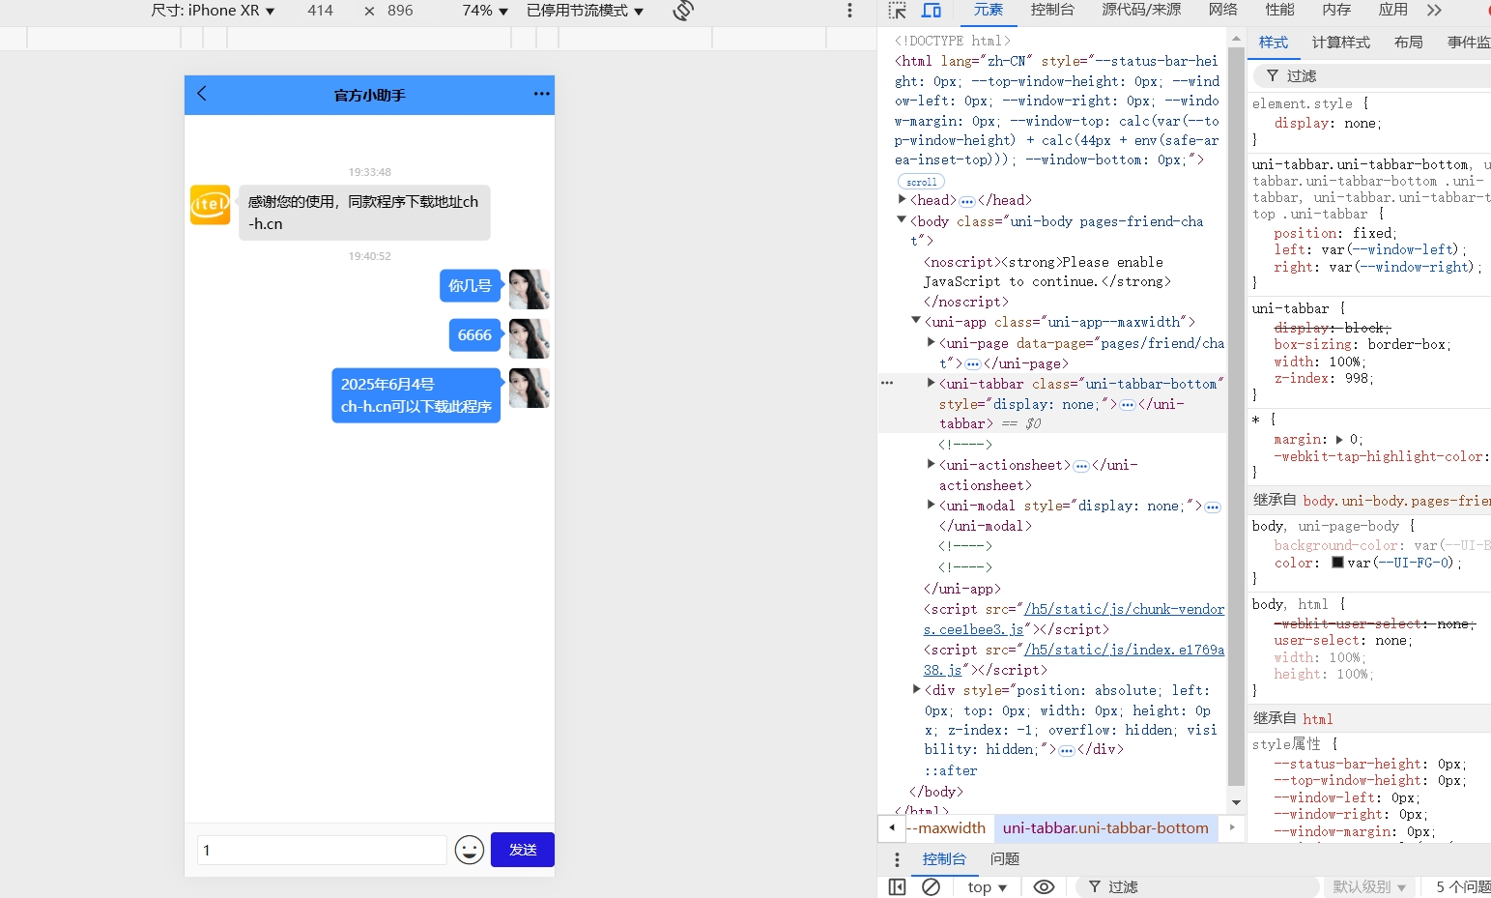Open the emoji picker smiley icon
This screenshot has width=1491, height=898.
click(x=470, y=850)
